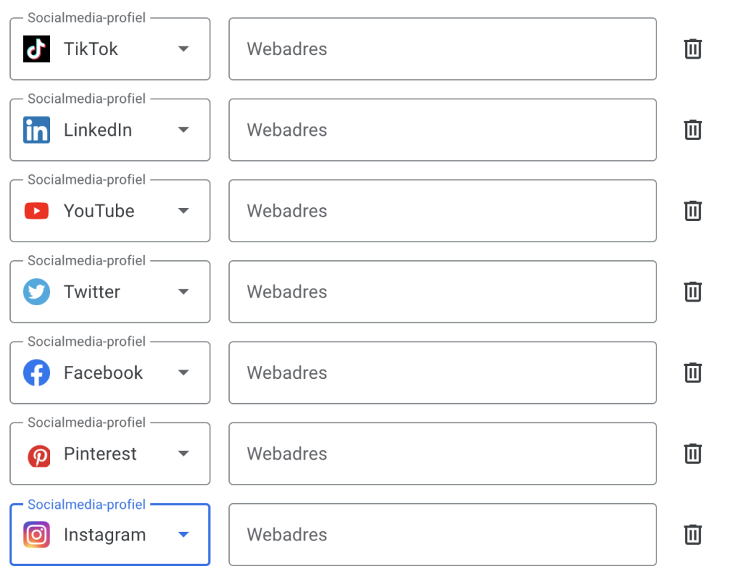Image resolution: width=733 pixels, height=579 pixels.
Task: Expand the Twitter dropdown arrow
Action: point(183,292)
